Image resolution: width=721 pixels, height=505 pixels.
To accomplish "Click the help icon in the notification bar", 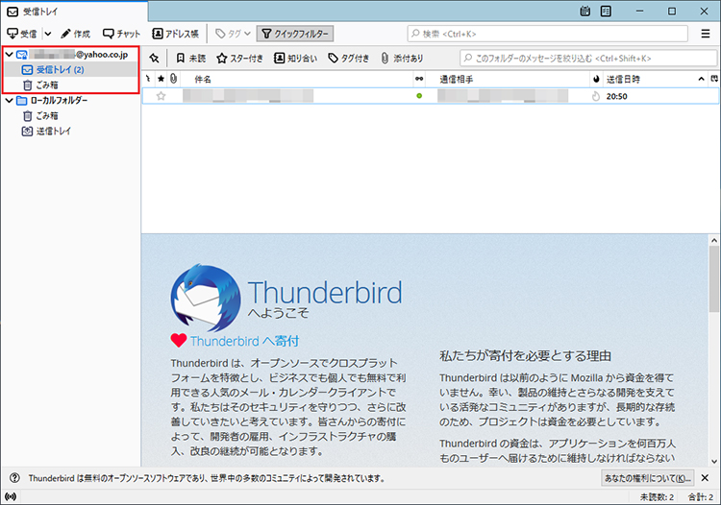I will [x=14, y=478].
